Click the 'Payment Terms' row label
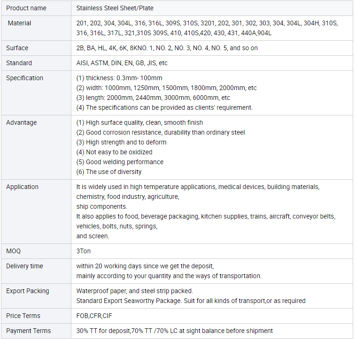The width and height of the screenshot is (356, 341). 29,331
